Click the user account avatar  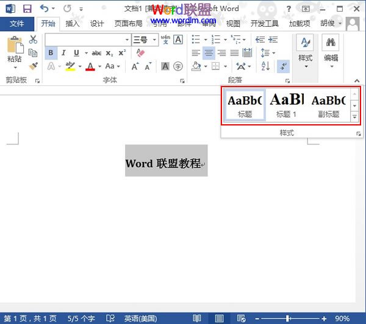pos(353,24)
